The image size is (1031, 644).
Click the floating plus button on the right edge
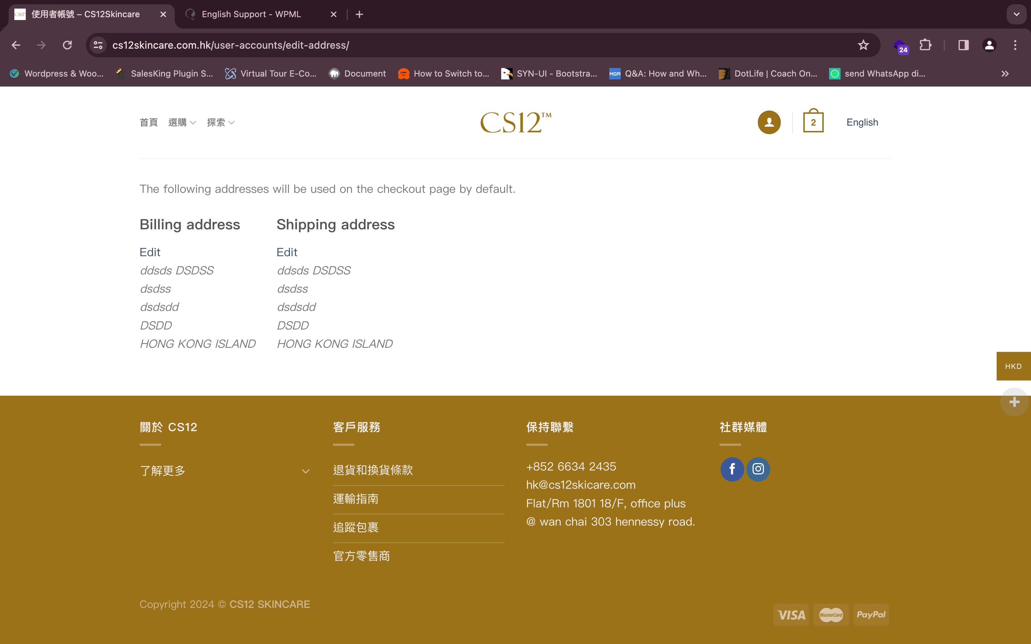[1015, 402]
